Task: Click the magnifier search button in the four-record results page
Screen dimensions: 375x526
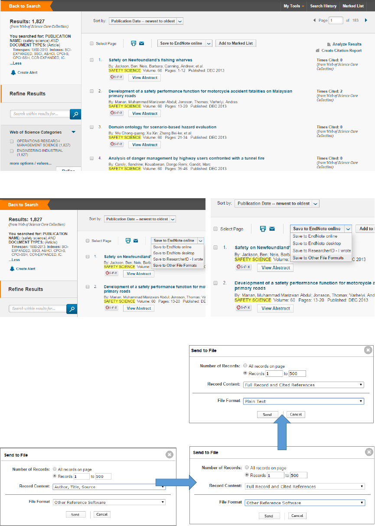Action: point(75,114)
